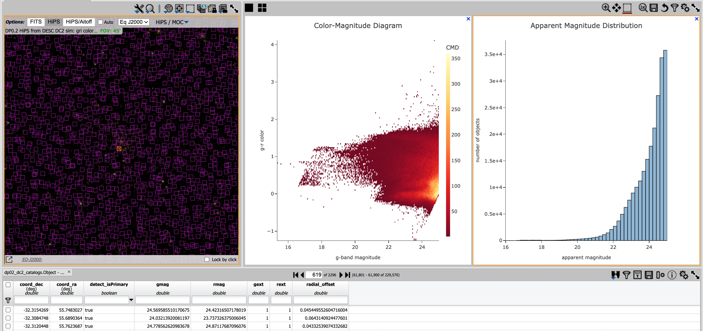The height and width of the screenshot is (331, 703).
Task: Expand the chart panel to full view
Action: [696, 8]
